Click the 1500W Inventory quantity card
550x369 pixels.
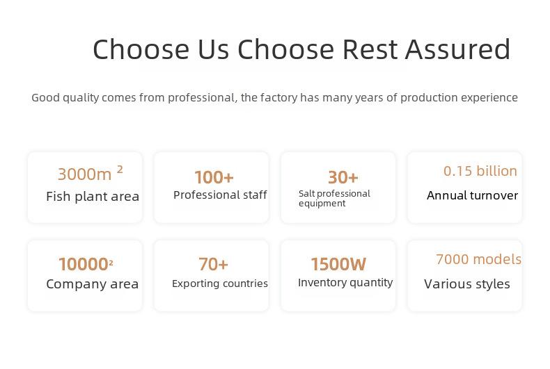click(x=338, y=275)
